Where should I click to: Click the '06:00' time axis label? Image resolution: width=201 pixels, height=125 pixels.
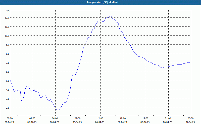[x=55, y=118]
